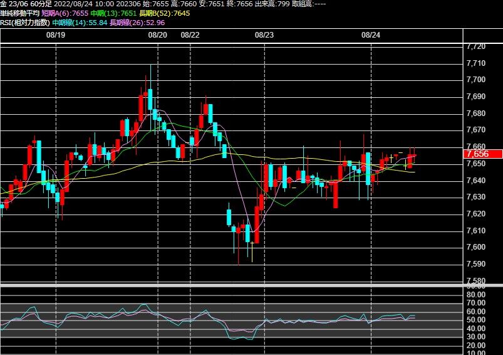Click the 高:7660 high price value
Screen dimensions: 503x355
[x=184, y=4]
